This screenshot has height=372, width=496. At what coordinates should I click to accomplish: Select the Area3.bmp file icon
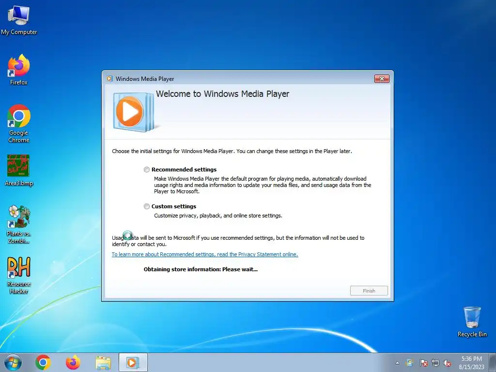tap(19, 170)
